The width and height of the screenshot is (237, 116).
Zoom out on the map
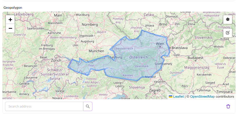tap(10, 28)
